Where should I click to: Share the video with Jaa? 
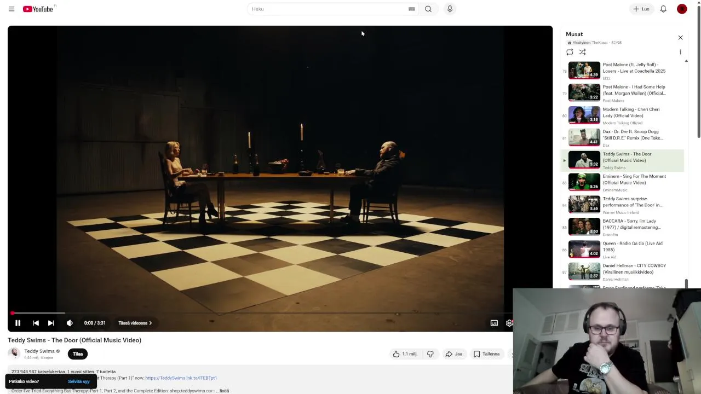[x=454, y=354]
